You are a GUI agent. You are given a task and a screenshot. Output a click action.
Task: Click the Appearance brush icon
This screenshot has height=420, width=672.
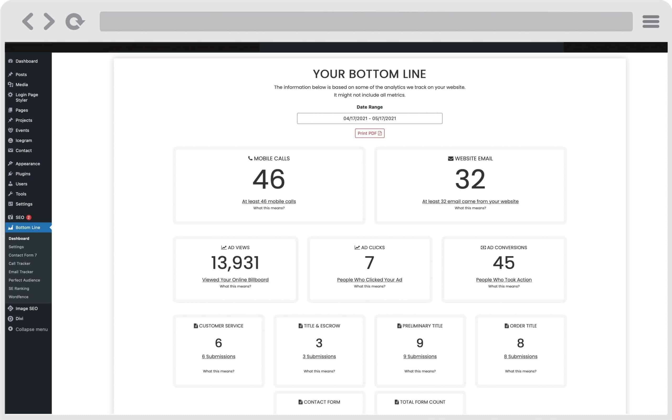(x=10, y=164)
